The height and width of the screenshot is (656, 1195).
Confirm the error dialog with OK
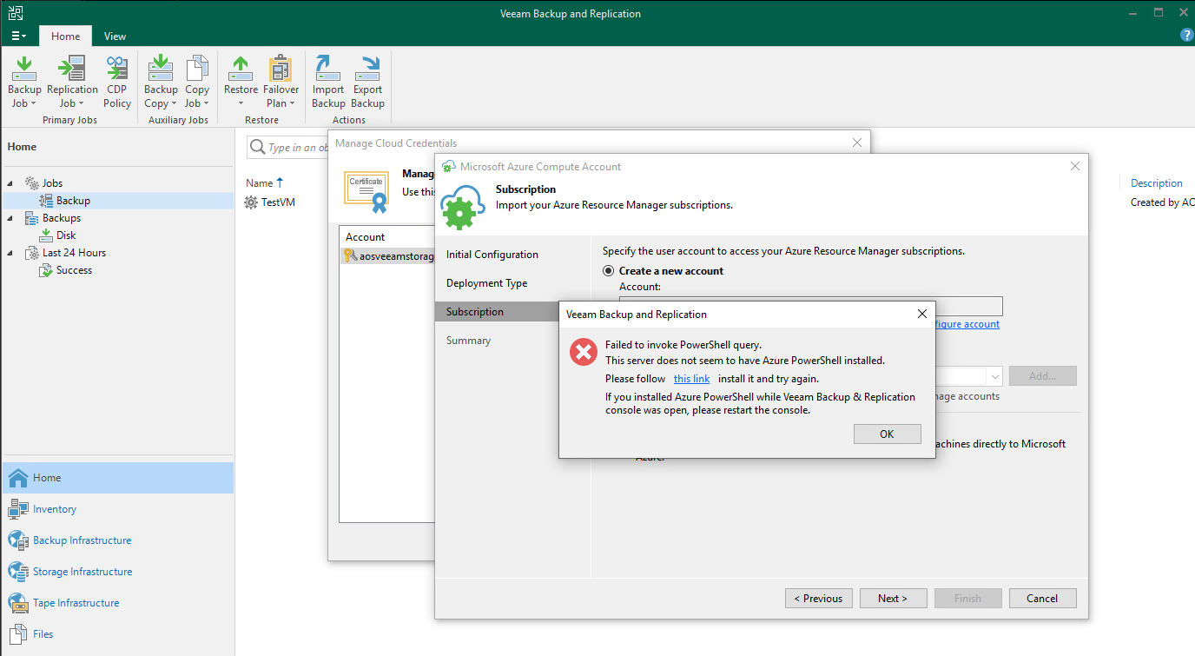coord(887,434)
